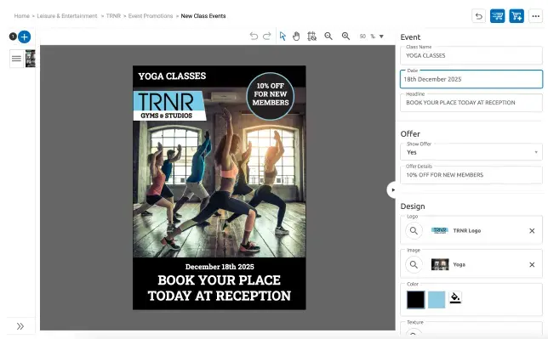Go to Event Promotions breadcrumb
Image resolution: width=548 pixels, height=339 pixels.
click(151, 16)
